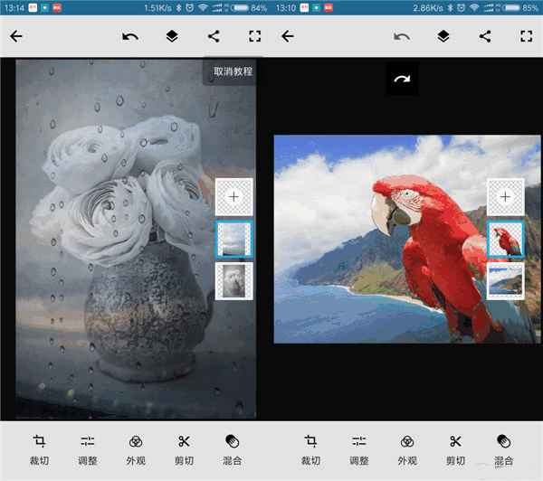The height and width of the screenshot is (481, 543).
Task: Dismiss tutorial via 取消教程 button
Action: point(233,71)
